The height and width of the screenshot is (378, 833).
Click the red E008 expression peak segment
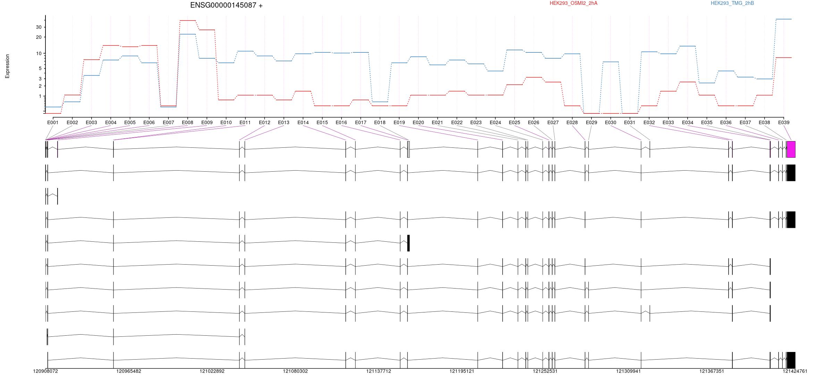click(x=187, y=20)
